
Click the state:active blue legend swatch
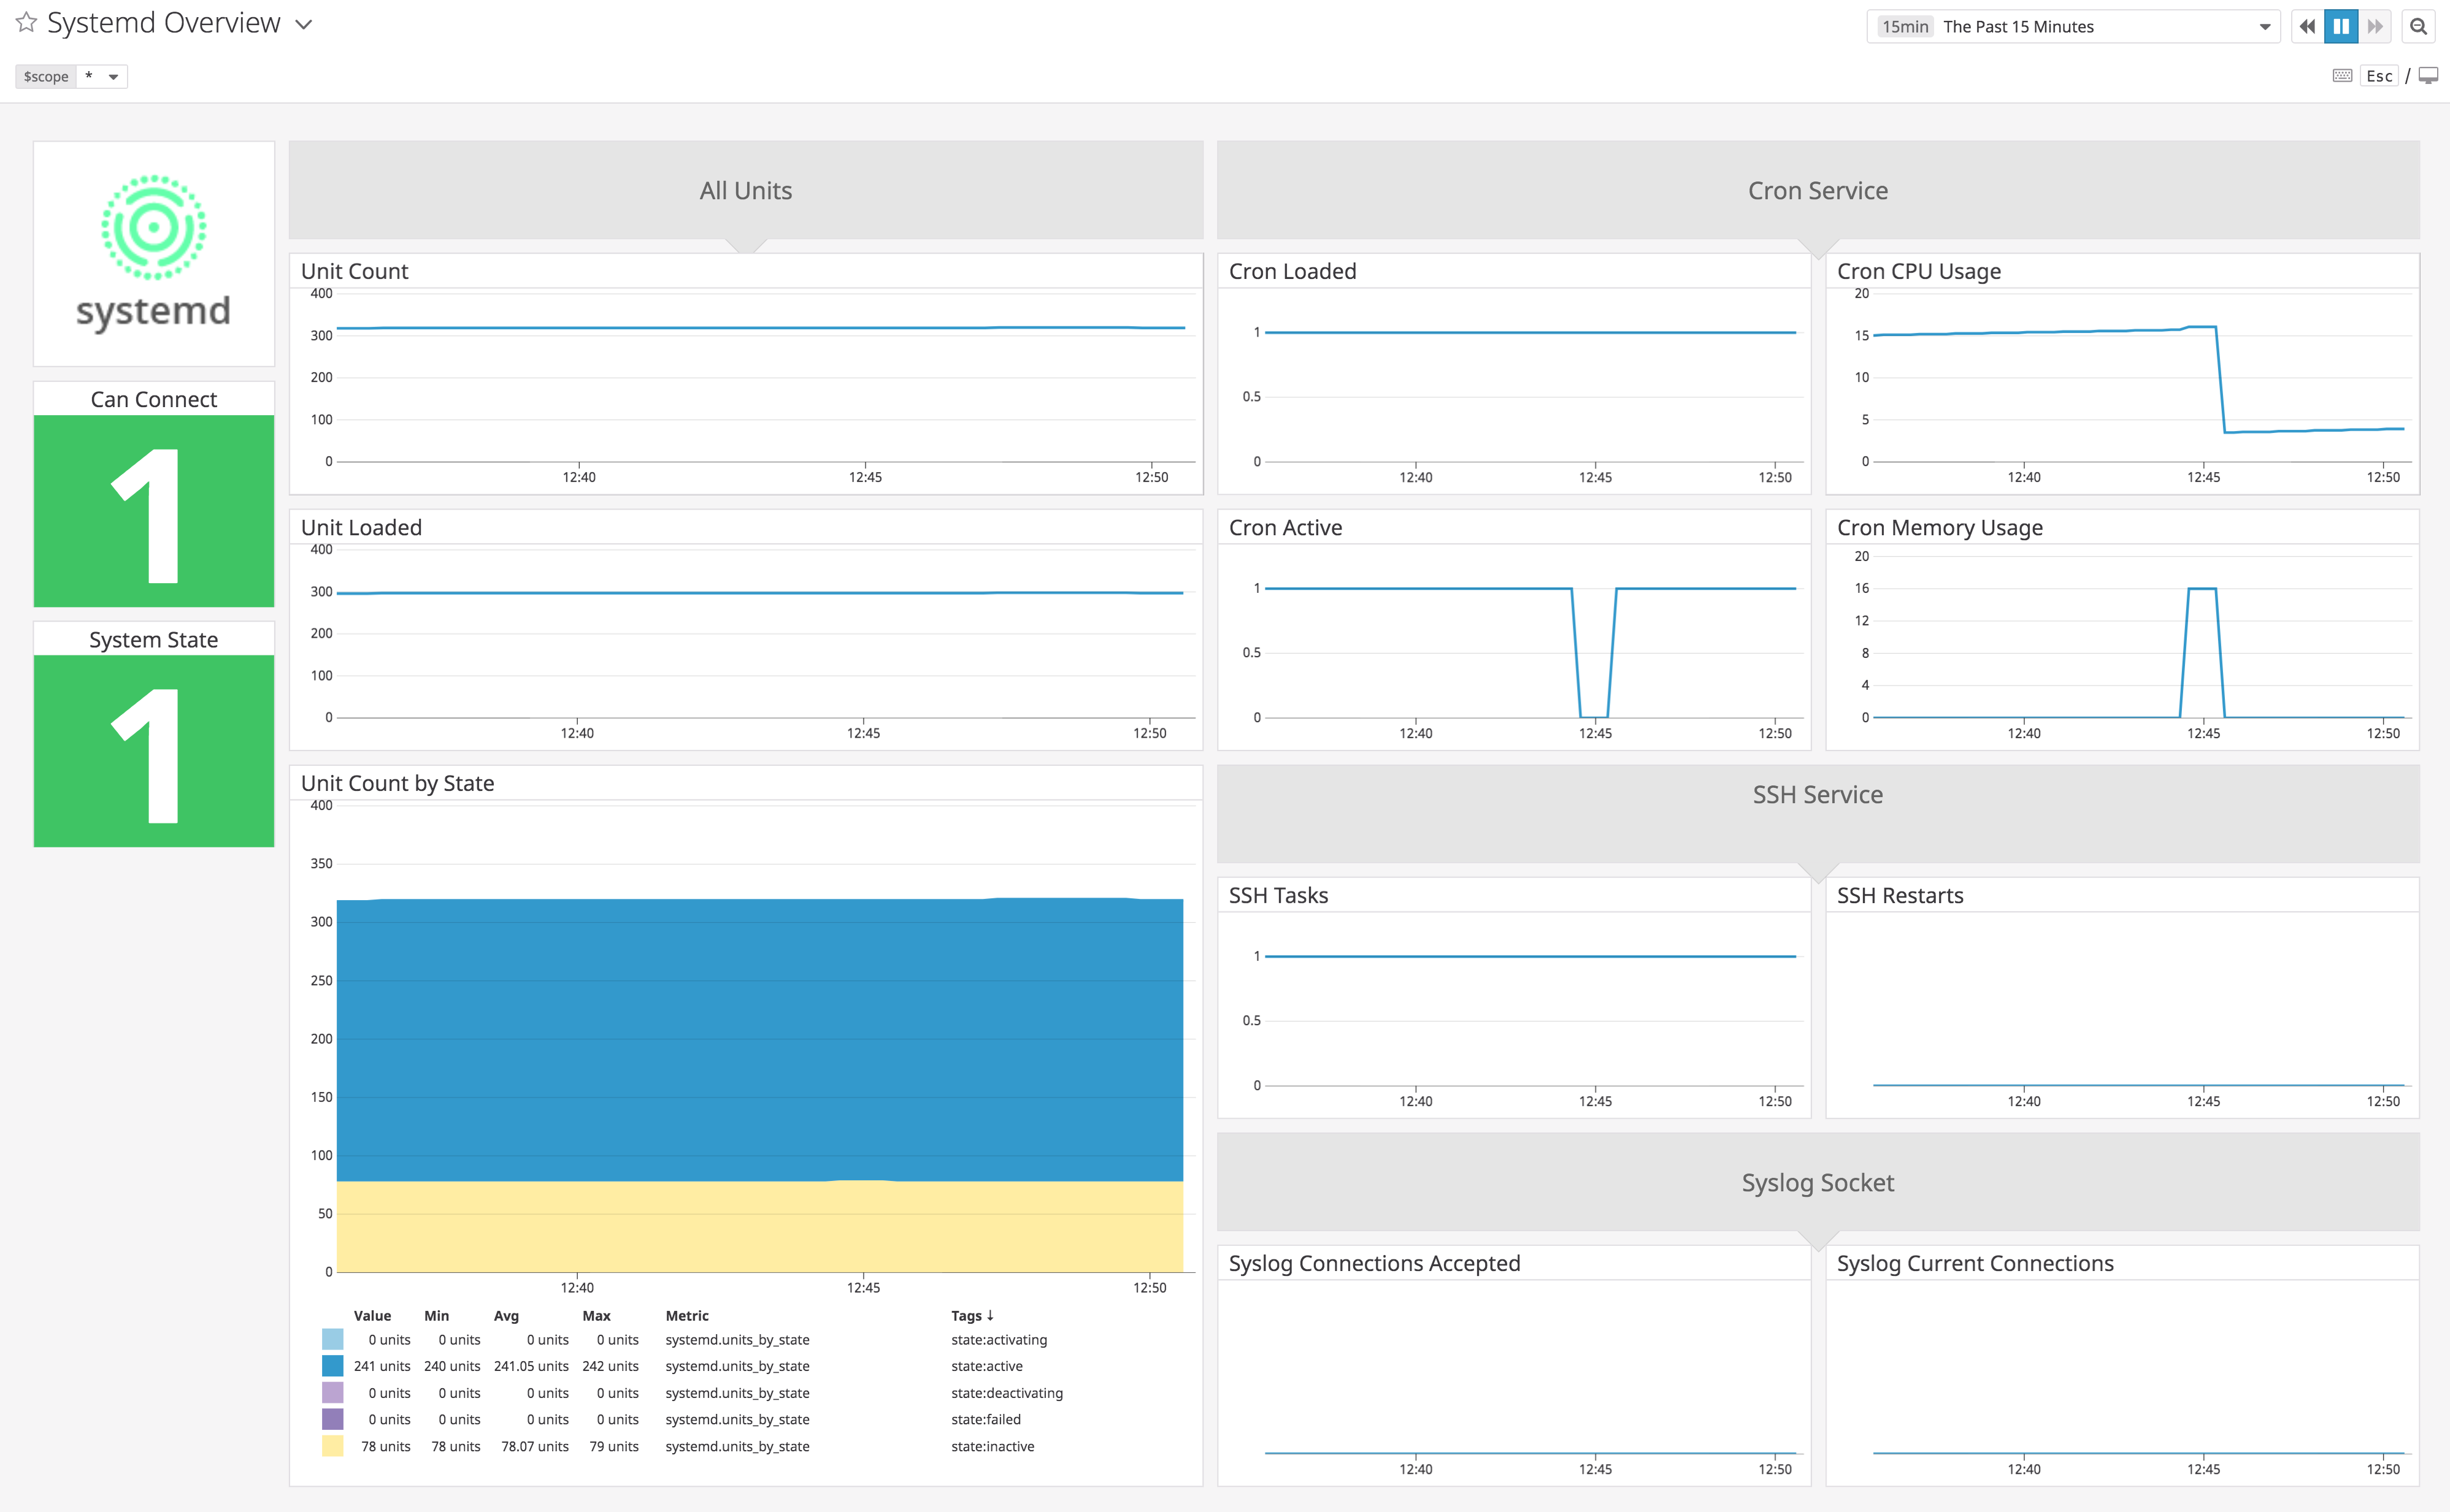(332, 1366)
